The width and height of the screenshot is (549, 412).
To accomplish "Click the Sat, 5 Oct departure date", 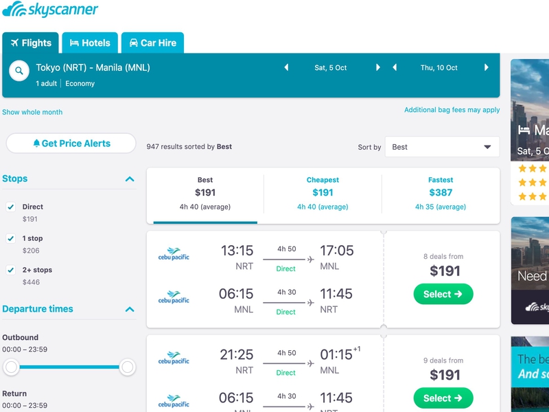I will click(331, 67).
